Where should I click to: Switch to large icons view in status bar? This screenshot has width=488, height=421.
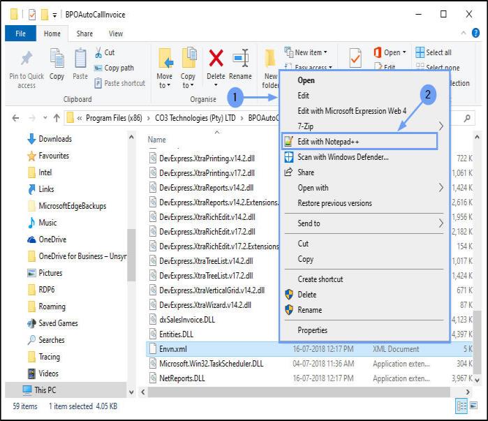click(473, 406)
